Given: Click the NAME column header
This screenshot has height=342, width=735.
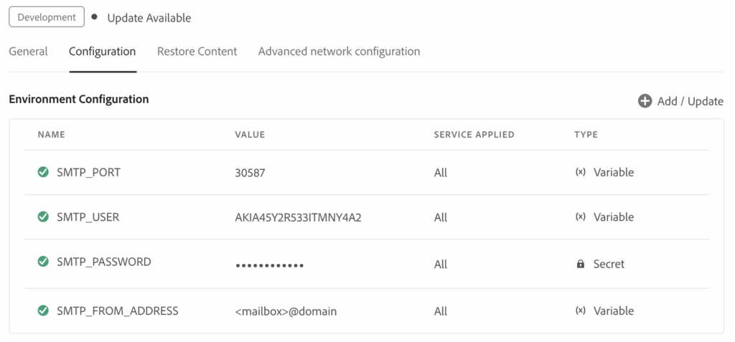Looking at the screenshot, I should pos(51,134).
